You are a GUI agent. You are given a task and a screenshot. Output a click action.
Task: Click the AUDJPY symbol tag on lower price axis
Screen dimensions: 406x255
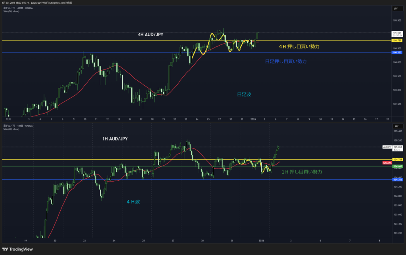pyautogui.click(x=387, y=147)
